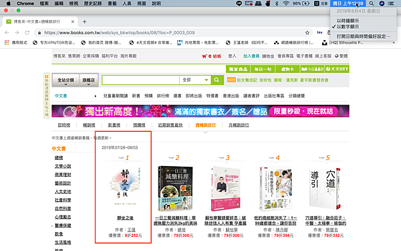Click the battery 86% indicator
The height and width of the screenshot is (251, 401).
pos(301,3)
